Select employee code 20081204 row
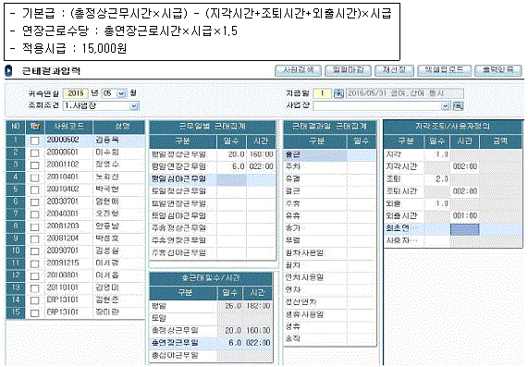The width and height of the screenshot is (528, 367). [x=76, y=239]
